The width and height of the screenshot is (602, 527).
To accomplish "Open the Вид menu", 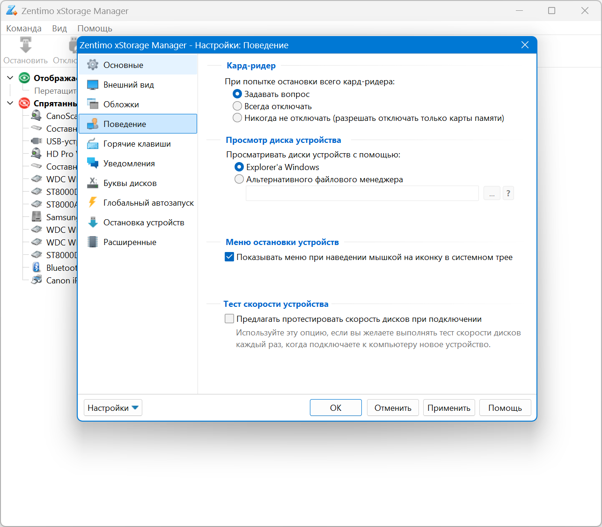I will 59,28.
